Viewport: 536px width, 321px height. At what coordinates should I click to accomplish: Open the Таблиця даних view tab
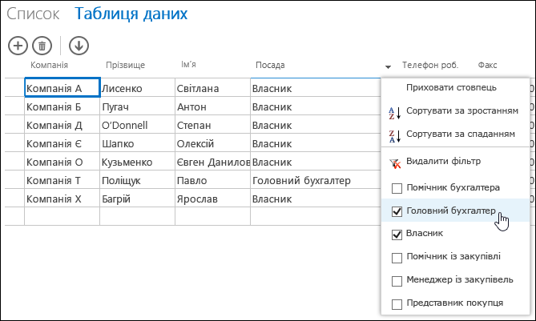tap(131, 14)
